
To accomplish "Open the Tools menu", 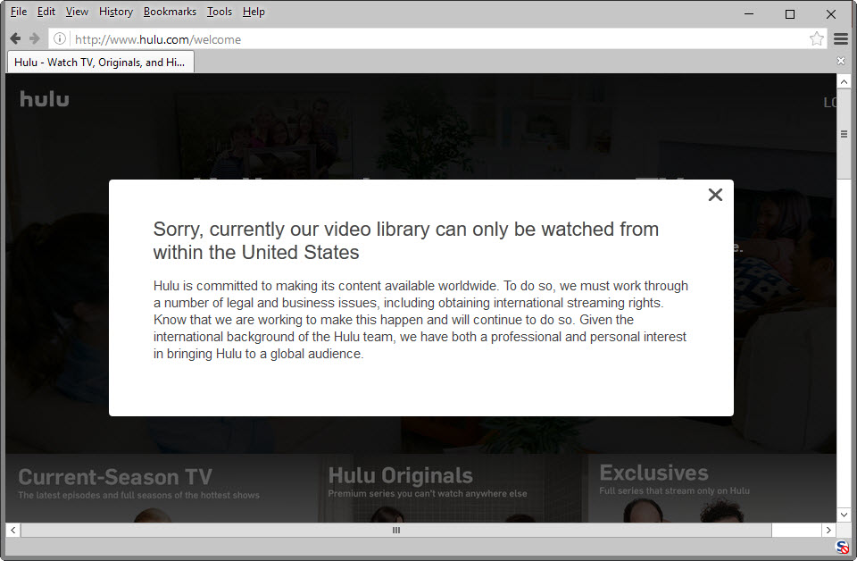I will pyautogui.click(x=220, y=12).
